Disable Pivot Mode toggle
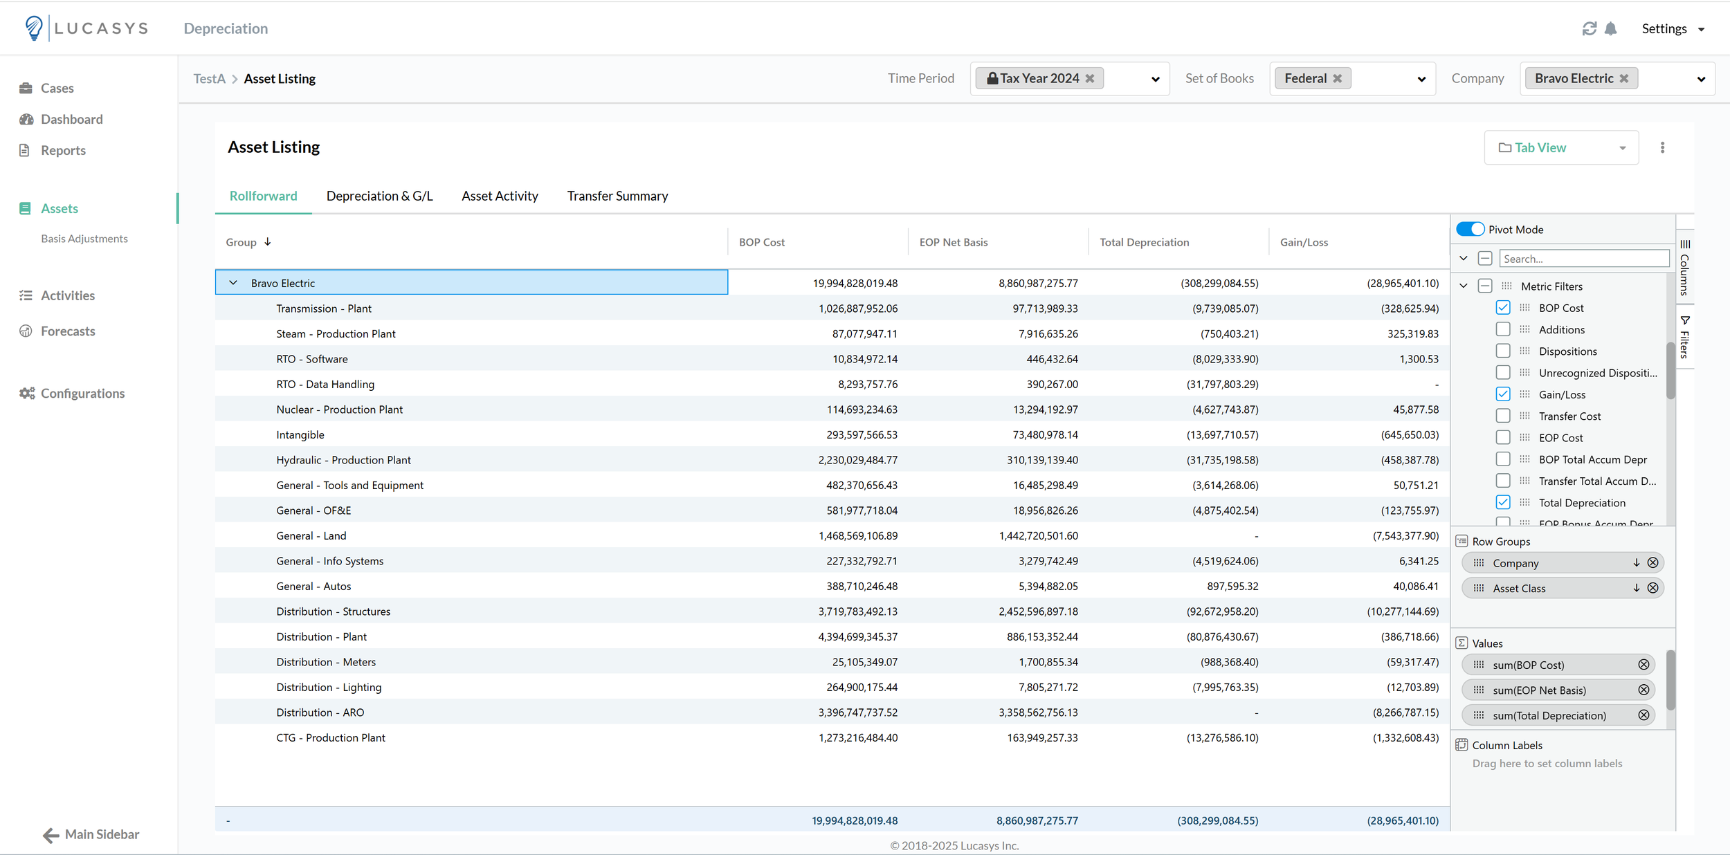Viewport: 1730px width, 855px height. click(1470, 229)
